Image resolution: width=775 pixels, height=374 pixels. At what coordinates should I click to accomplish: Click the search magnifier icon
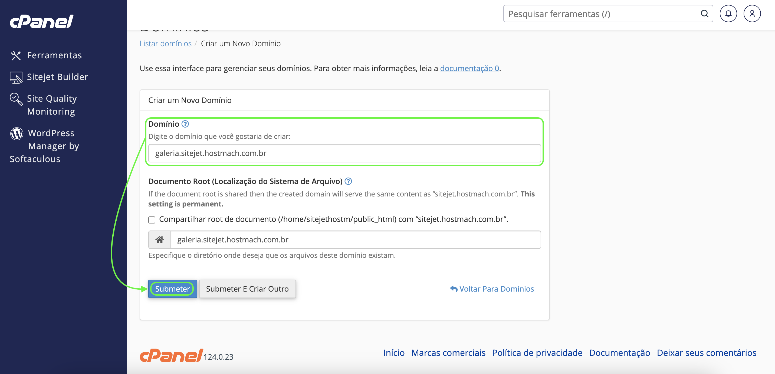pos(704,14)
